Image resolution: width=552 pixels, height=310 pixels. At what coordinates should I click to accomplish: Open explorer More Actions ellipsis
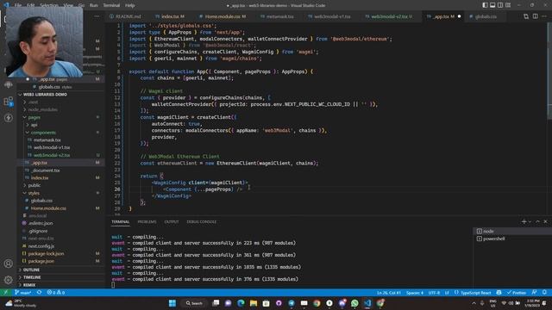tap(97, 16)
